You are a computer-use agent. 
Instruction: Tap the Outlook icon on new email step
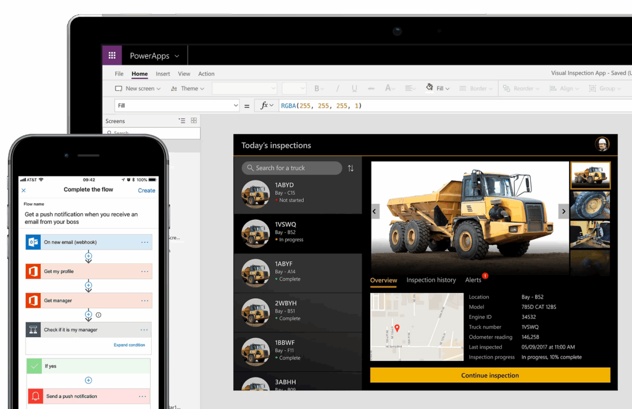[x=33, y=242]
